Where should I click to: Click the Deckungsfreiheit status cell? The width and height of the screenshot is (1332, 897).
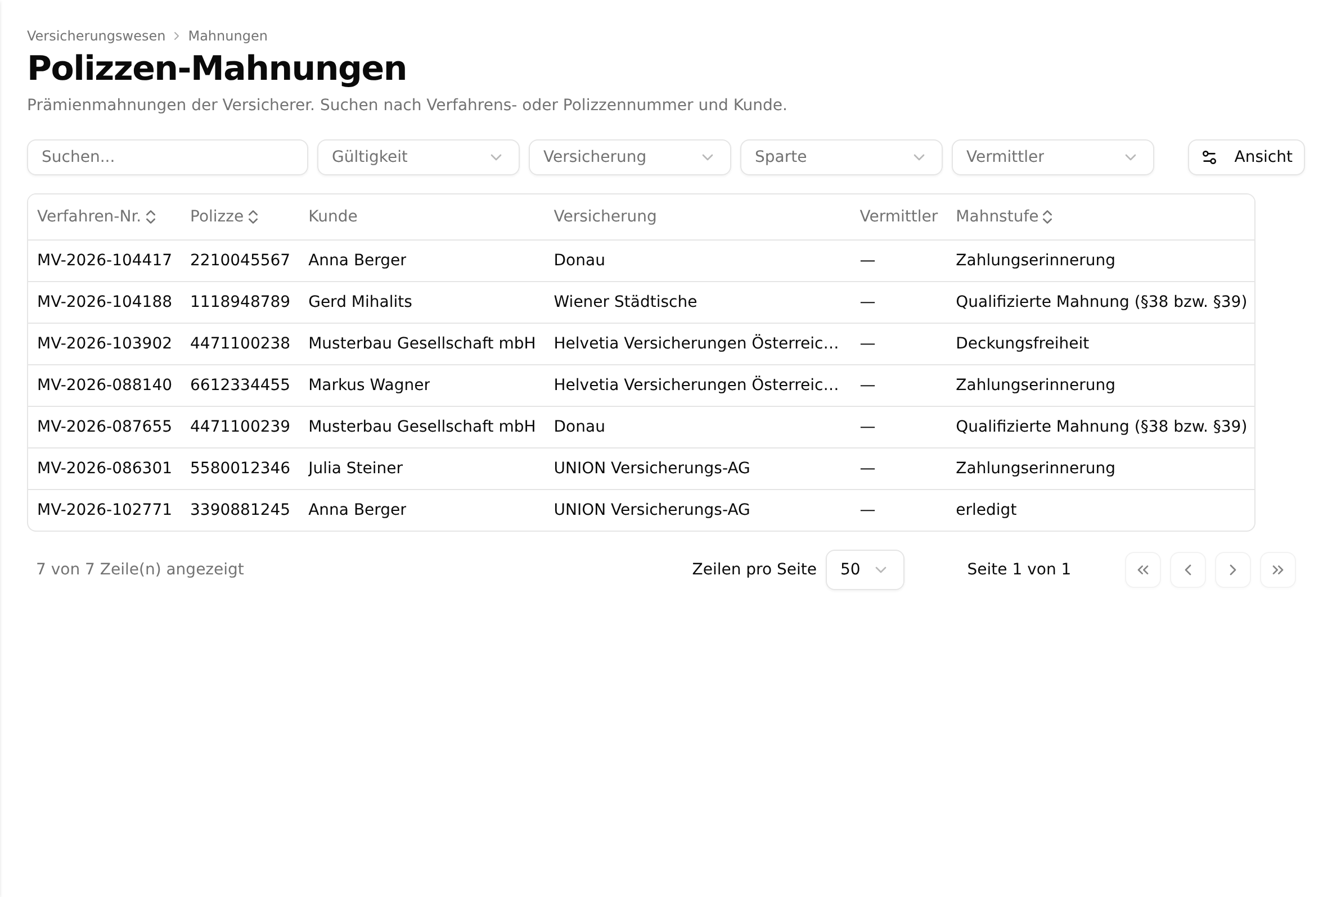1021,344
